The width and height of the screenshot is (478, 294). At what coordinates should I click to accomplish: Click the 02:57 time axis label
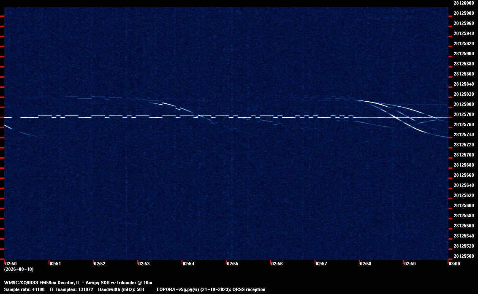click(x=321, y=264)
